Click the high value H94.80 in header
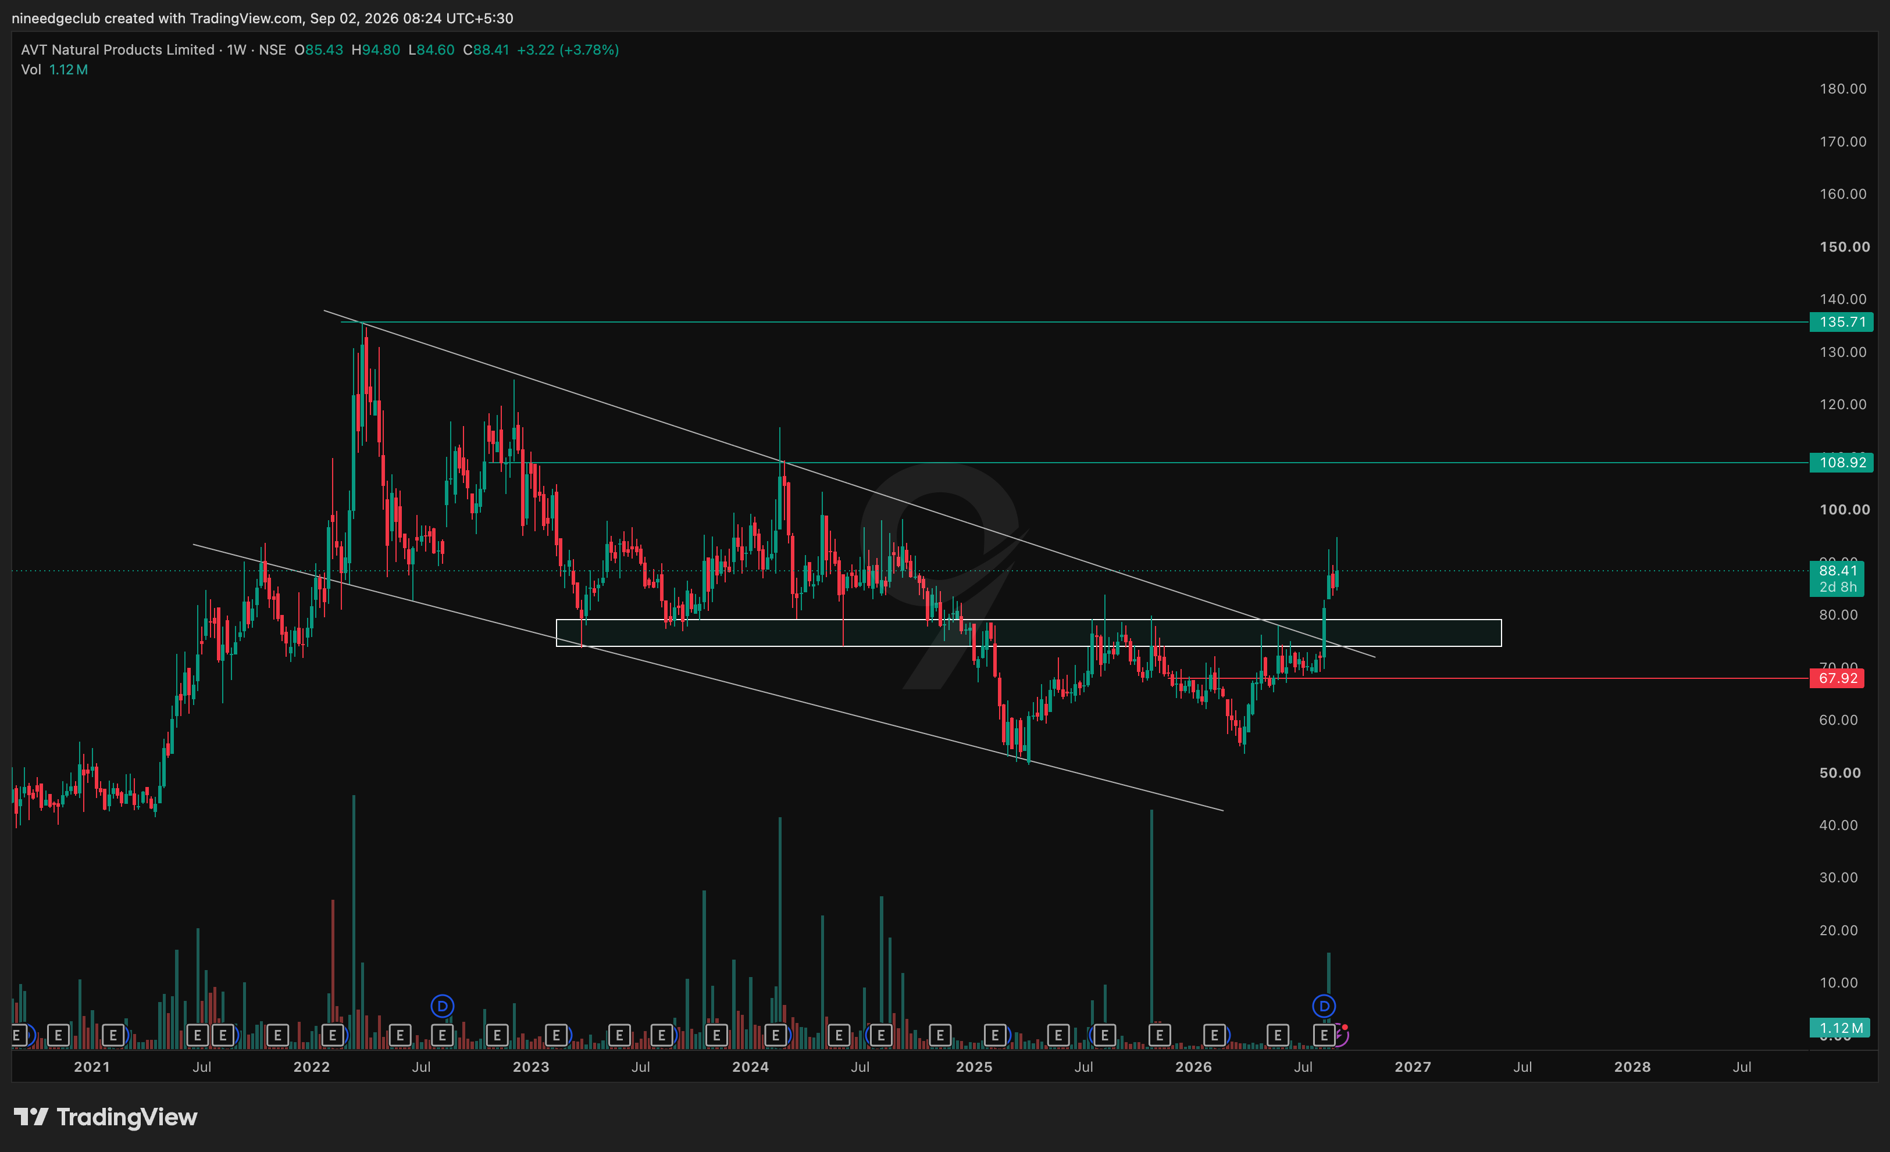Viewport: 1890px width, 1152px height. pyautogui.click(x=376, y=50)
